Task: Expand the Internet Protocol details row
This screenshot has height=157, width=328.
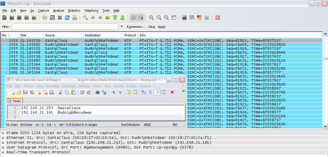Action: 3,143
